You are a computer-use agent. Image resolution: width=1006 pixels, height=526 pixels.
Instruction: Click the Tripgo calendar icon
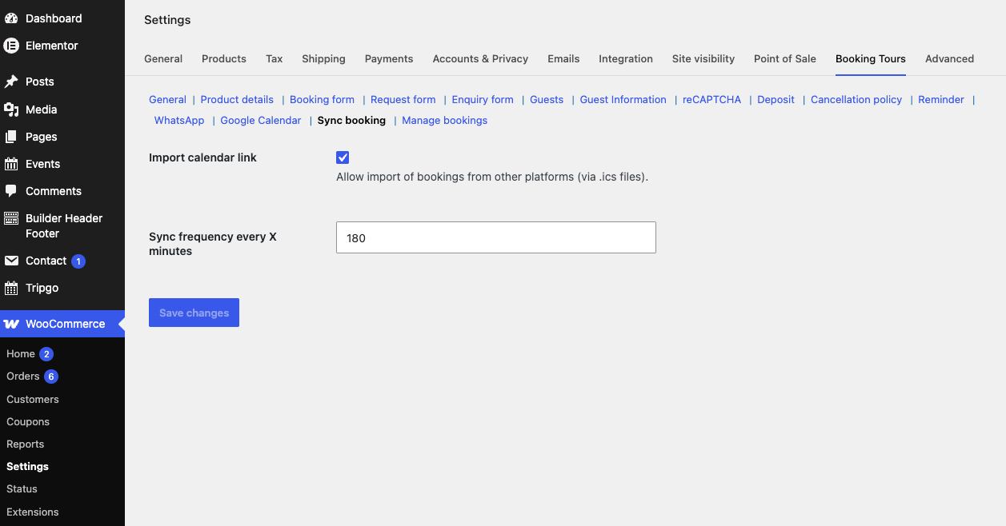pyautogui.click(x=11, y=288)
